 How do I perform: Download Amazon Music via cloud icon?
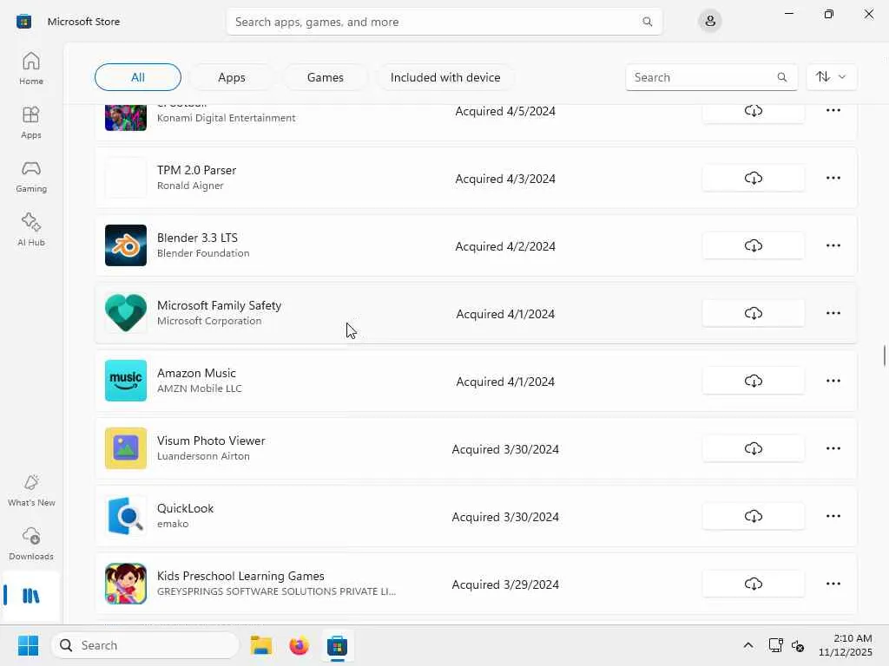753,381
